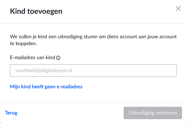
Task: Select the Kind toevoegen heading text
Action: [x=36, y=12]
